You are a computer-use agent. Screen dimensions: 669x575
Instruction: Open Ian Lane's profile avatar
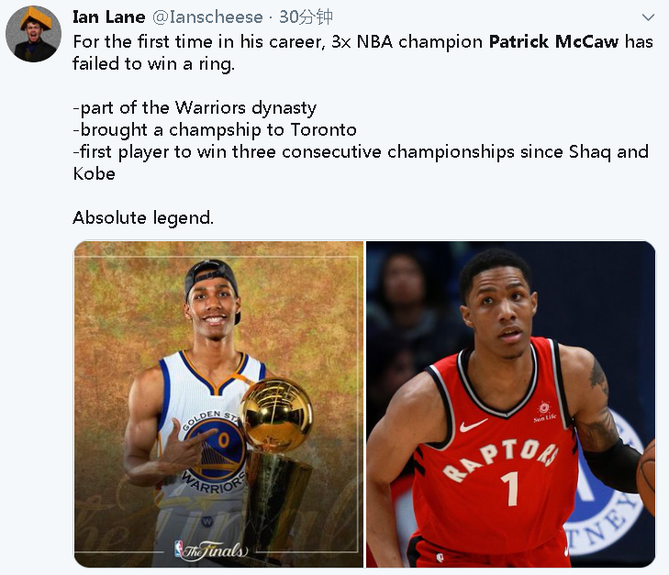[33, 34]
